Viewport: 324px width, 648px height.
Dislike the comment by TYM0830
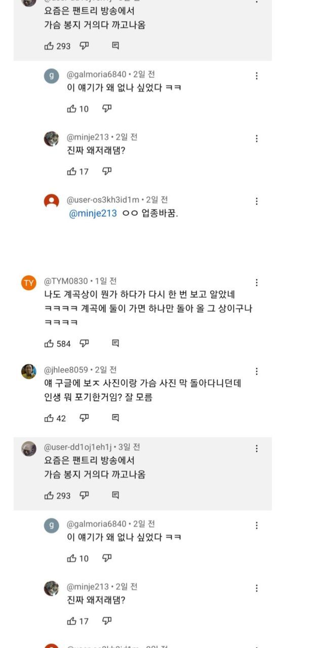pyautogui.click(x=85, y=344)
